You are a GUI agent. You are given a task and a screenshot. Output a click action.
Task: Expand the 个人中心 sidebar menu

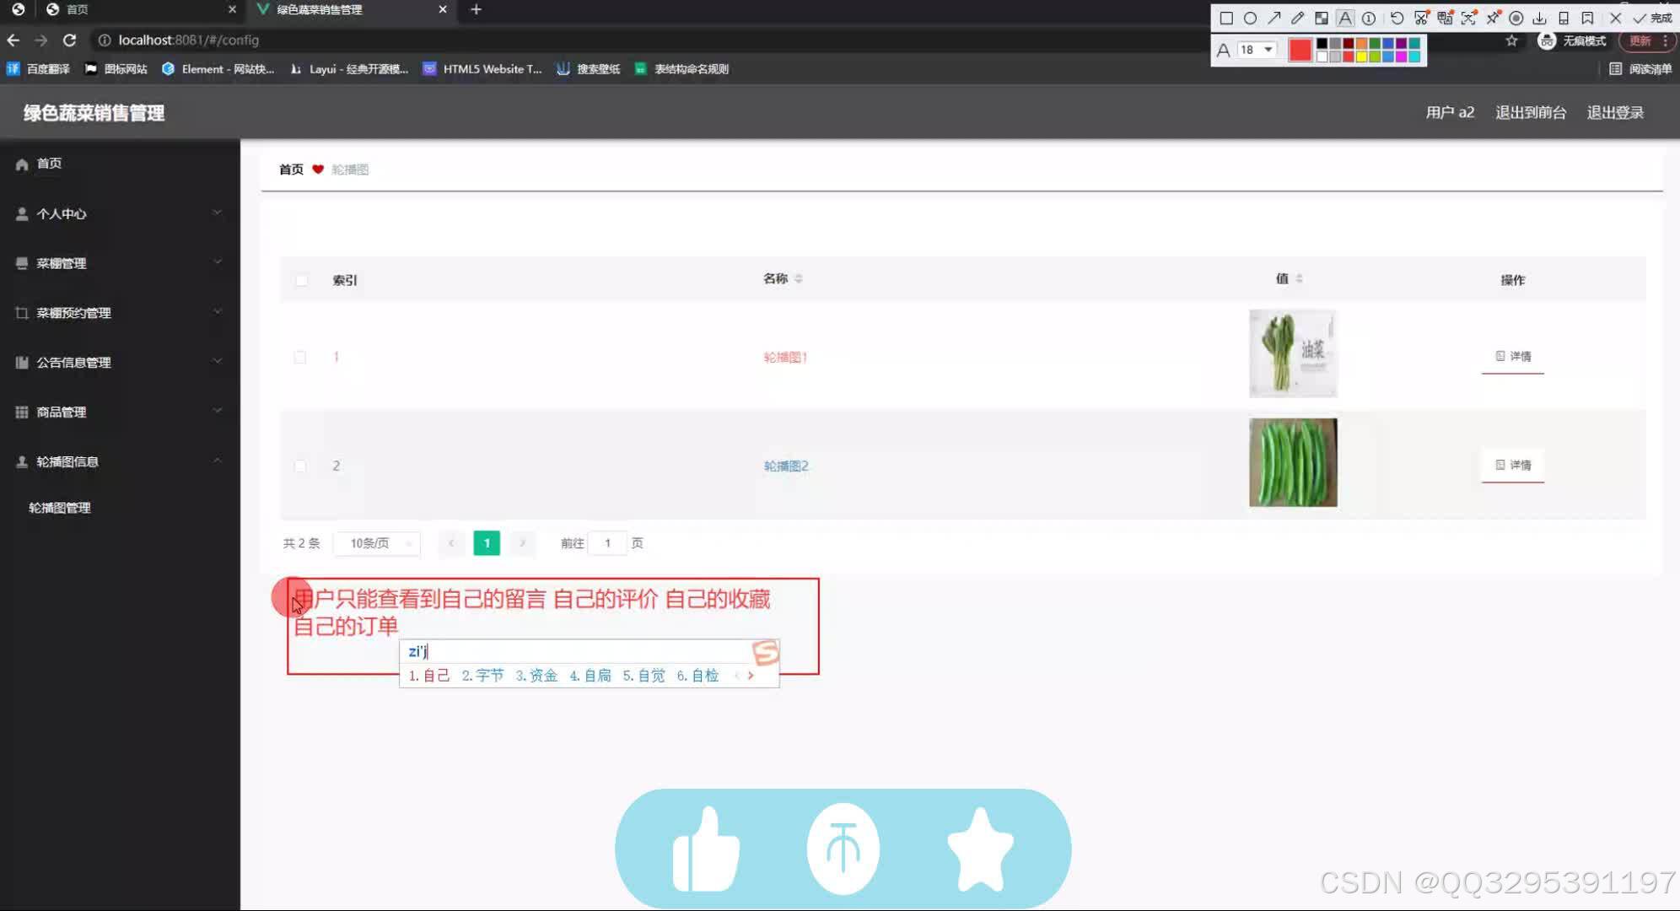(x=120, y=213)
